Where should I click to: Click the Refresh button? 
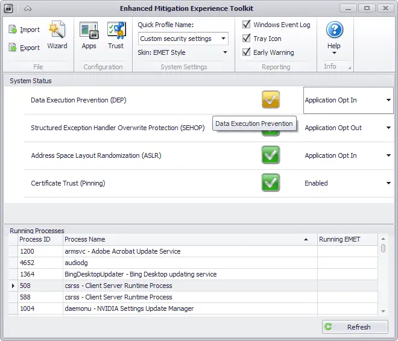[x=355, y=327]
